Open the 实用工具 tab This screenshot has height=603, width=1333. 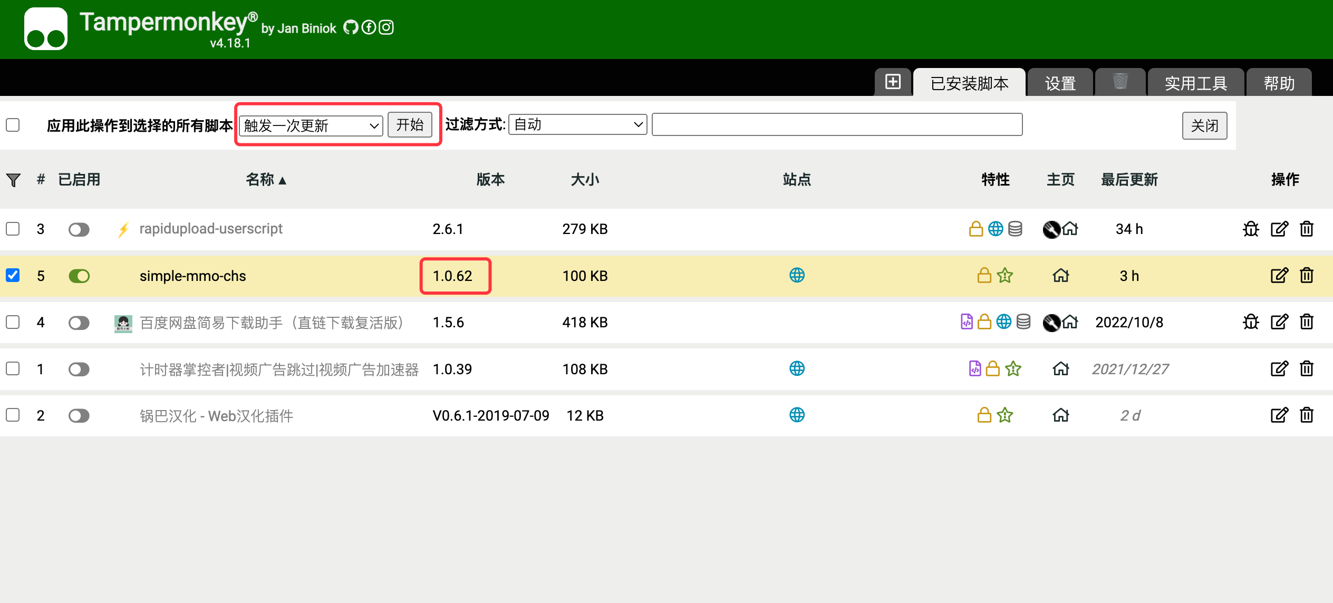pos(1196,83)
